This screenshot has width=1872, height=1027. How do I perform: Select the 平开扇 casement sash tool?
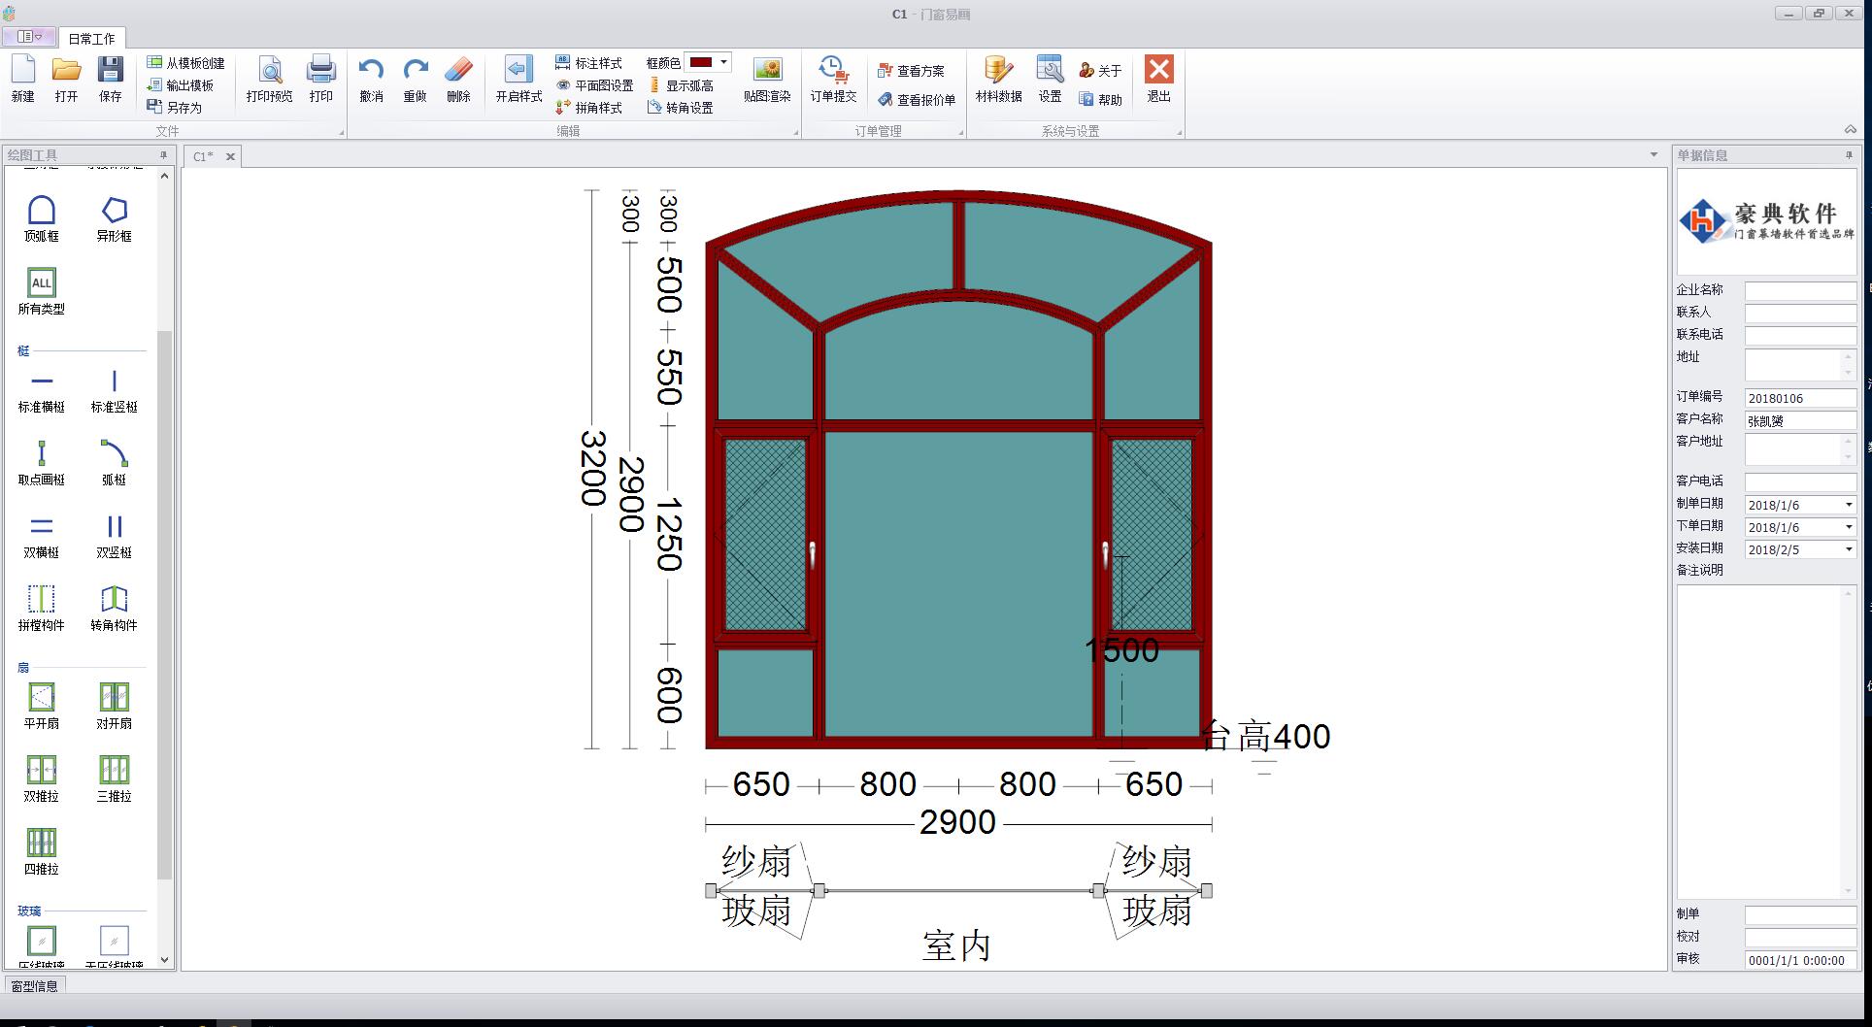tap(41, 706)
